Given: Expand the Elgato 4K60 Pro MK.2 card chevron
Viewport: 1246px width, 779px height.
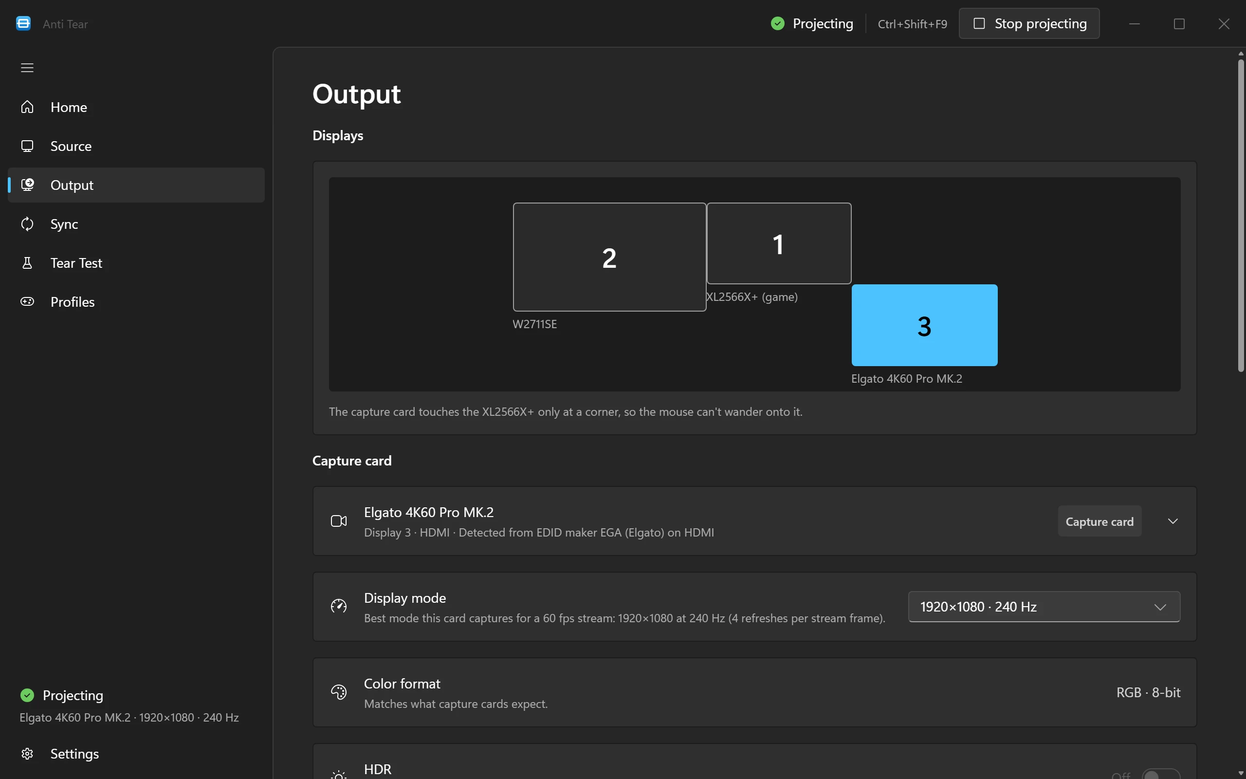Looking at the screenshot, I should point(1173,521).
